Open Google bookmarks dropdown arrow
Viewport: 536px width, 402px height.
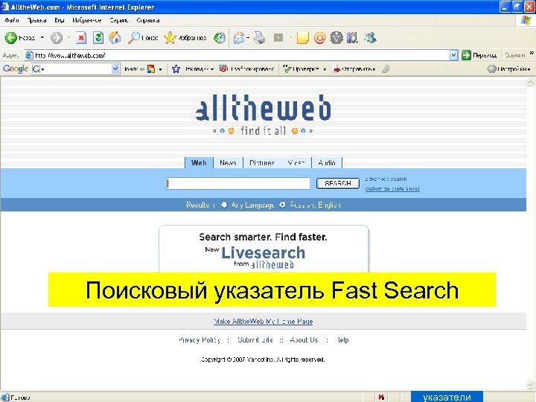pyautogui.click(x=212, y=69)
